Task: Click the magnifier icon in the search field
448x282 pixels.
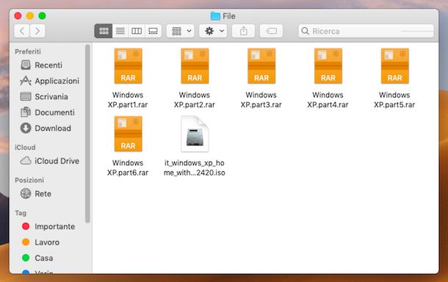Action: point(305,31)
